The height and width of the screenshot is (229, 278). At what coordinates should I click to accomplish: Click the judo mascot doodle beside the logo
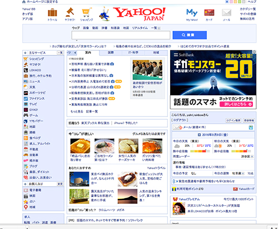click(105, 14)
